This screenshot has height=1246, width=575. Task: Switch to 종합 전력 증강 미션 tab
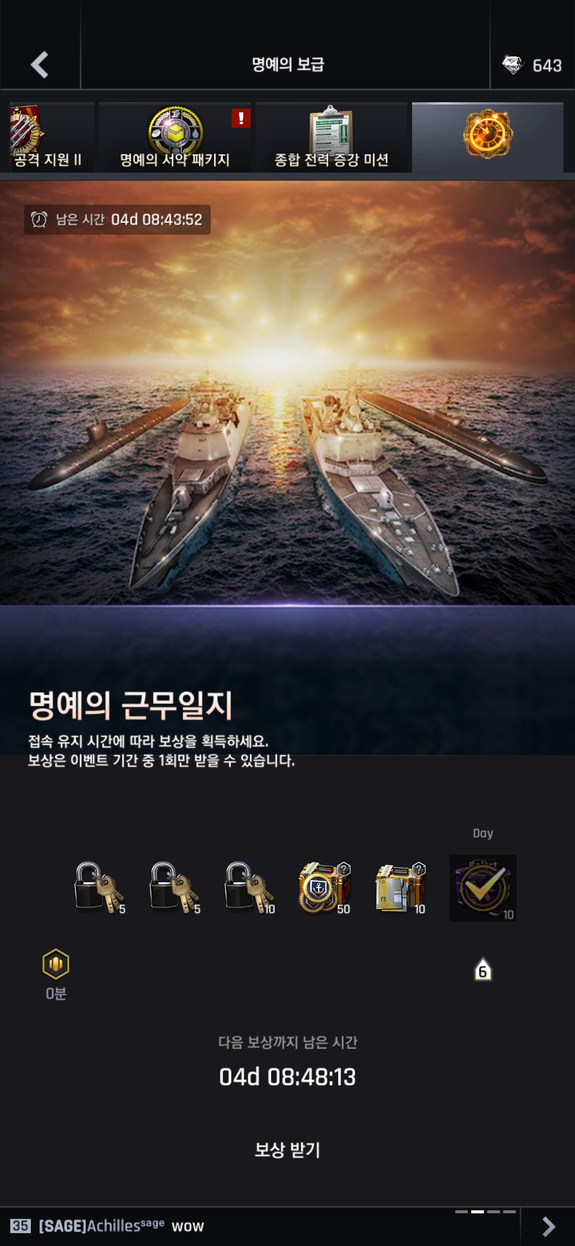[331, 137]
